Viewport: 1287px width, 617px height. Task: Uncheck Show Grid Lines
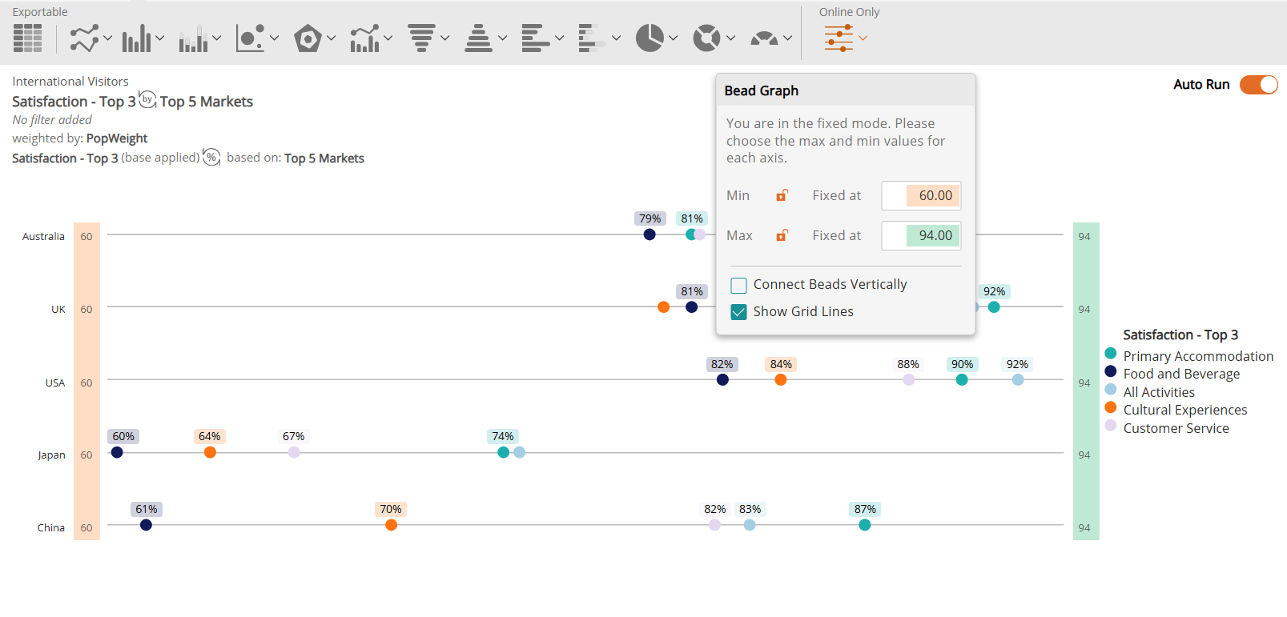coord(738,312)
